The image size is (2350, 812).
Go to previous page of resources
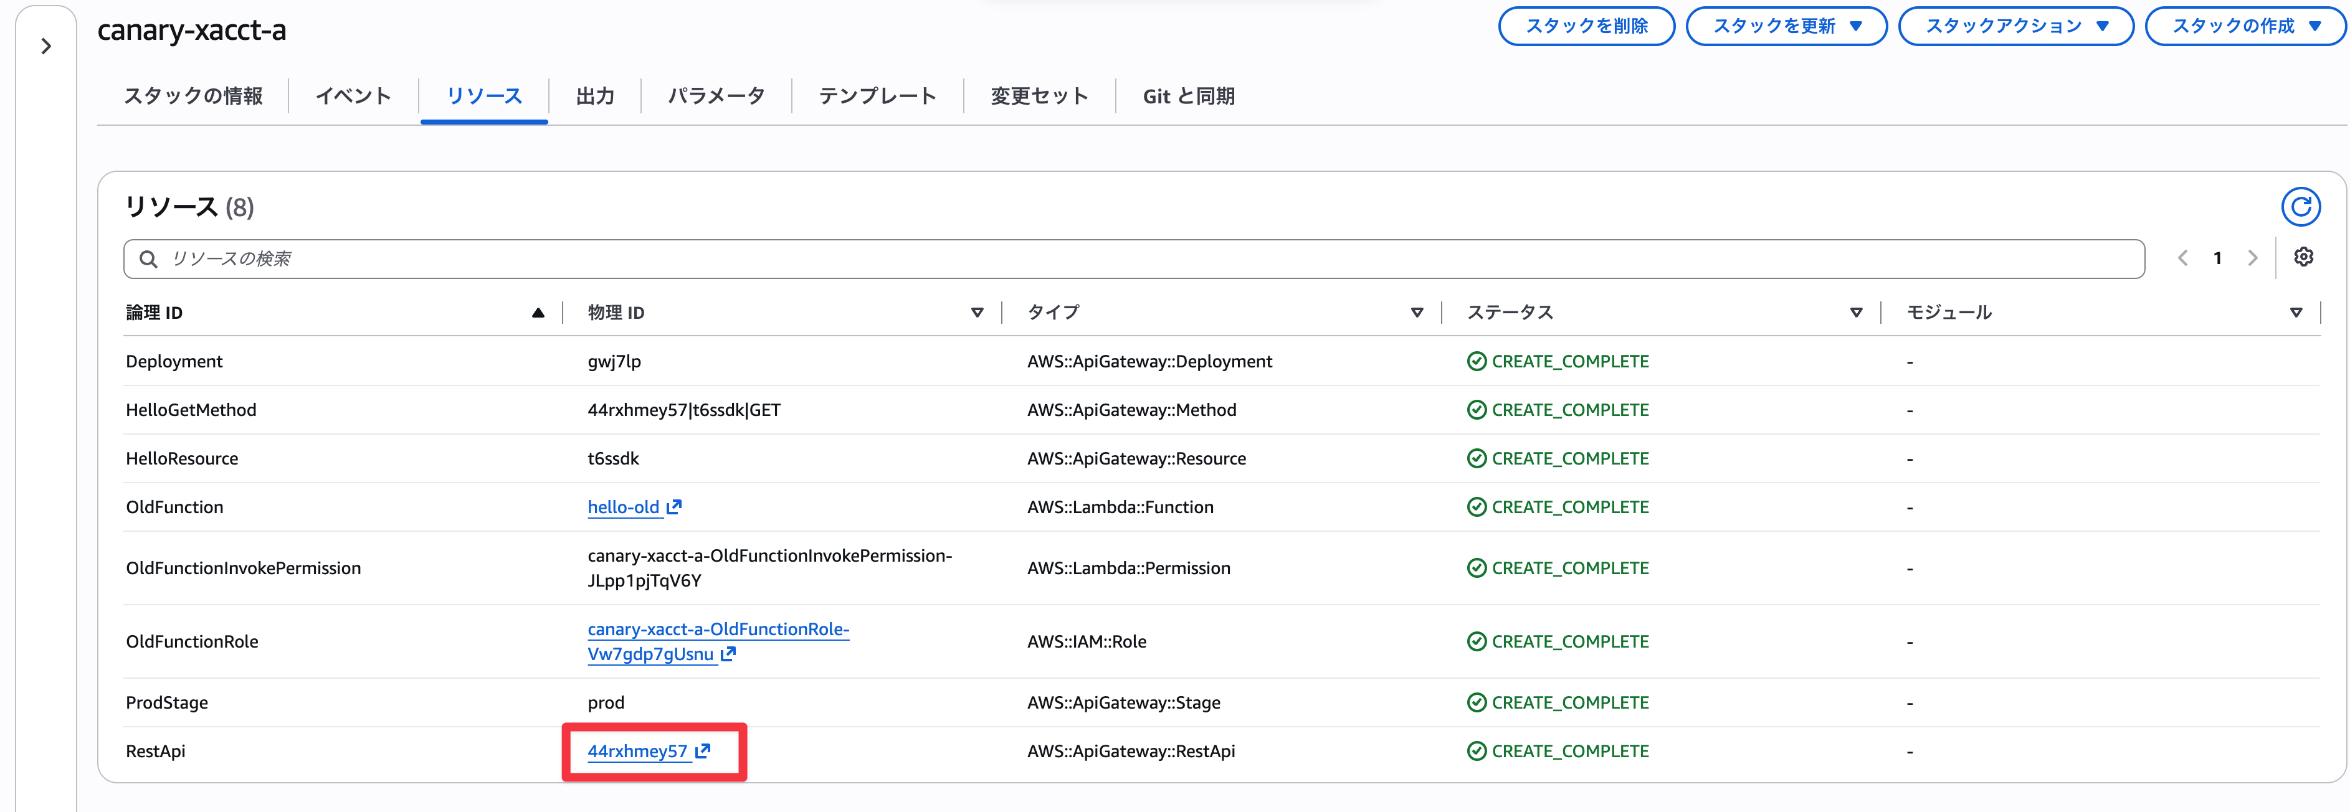click(x=2183, y=258)
